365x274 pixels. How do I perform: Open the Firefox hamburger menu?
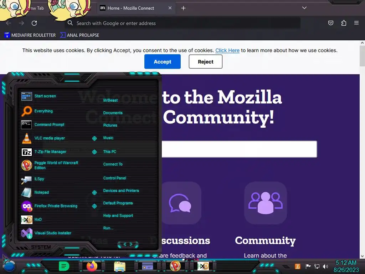pyautogui.click(x=356, y=23)
